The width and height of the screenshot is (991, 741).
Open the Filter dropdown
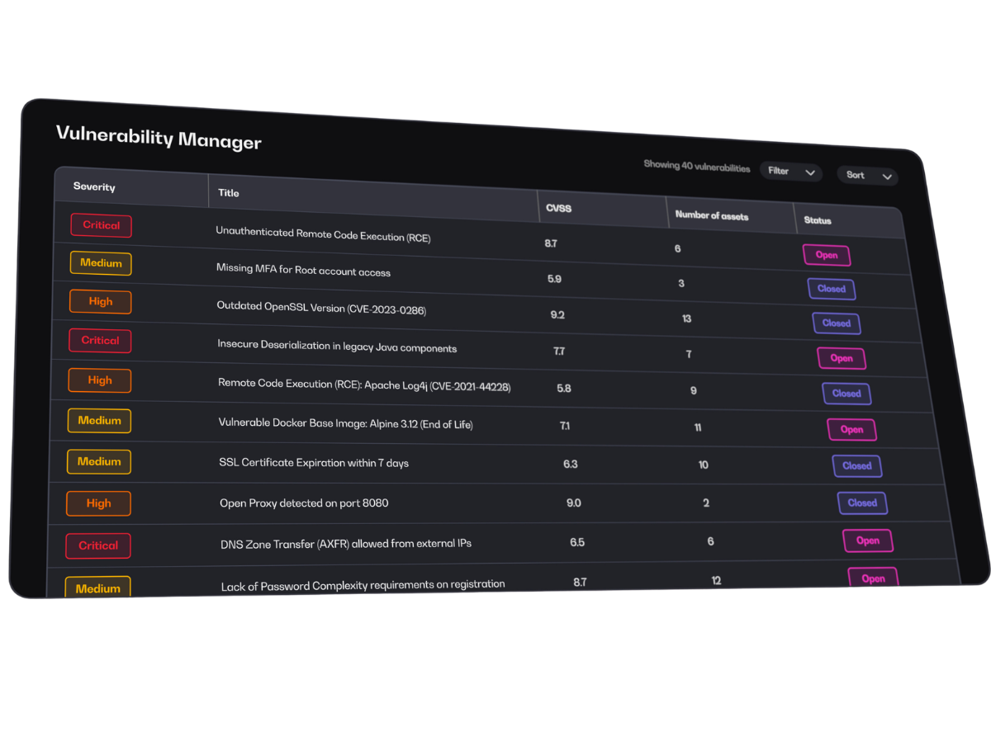pyautogui.click(x=790, y=172)
